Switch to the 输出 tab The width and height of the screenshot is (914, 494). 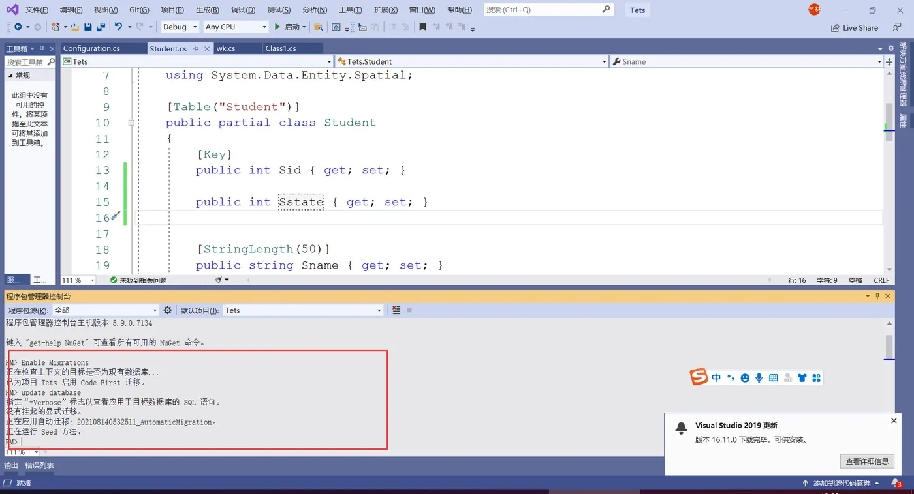pos(11,465)
